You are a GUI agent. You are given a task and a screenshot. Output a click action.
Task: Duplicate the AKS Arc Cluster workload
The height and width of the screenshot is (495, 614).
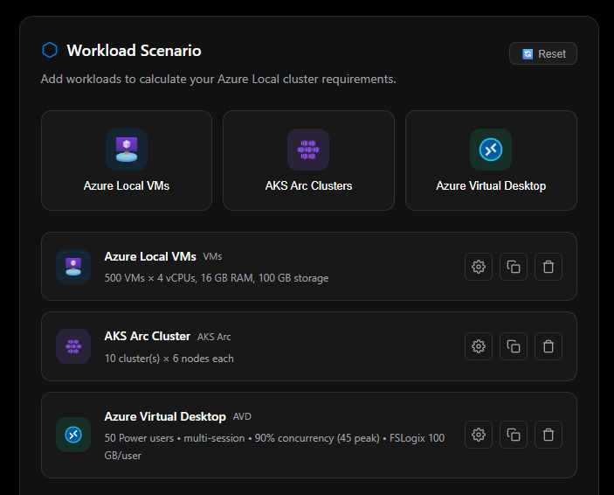tap(514, 346)
